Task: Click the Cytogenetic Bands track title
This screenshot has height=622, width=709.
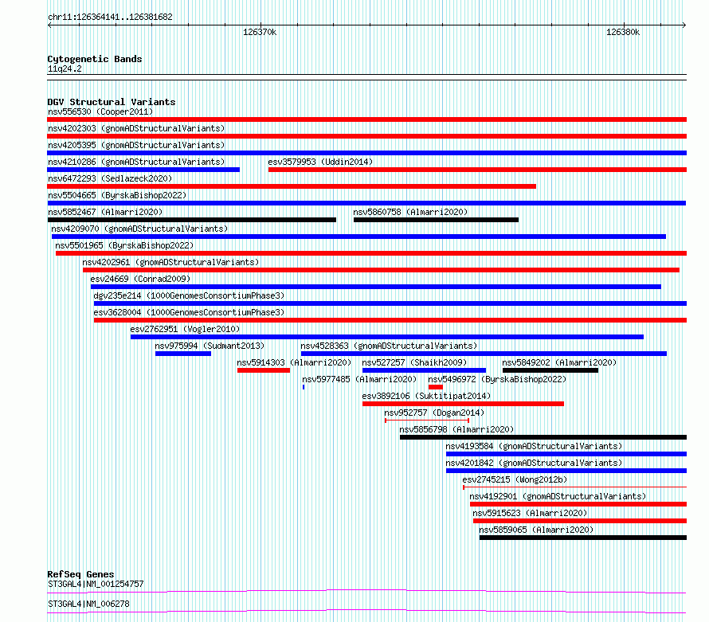Action: point(95,59)
